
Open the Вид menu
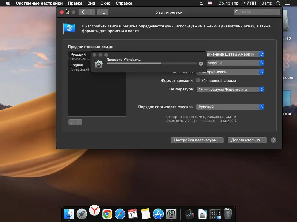[91, 3]
